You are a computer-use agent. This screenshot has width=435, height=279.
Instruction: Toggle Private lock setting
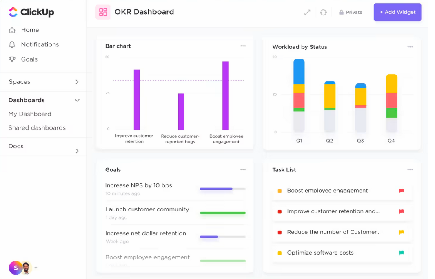tap(350, 13)
